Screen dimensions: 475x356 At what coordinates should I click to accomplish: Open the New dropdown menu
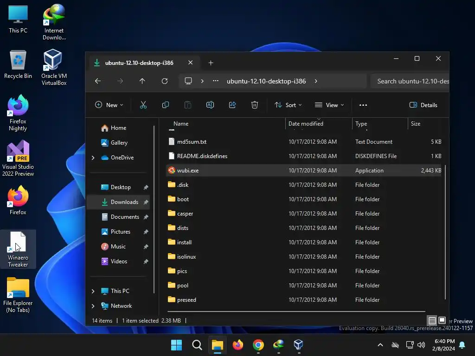pos(109,105)
